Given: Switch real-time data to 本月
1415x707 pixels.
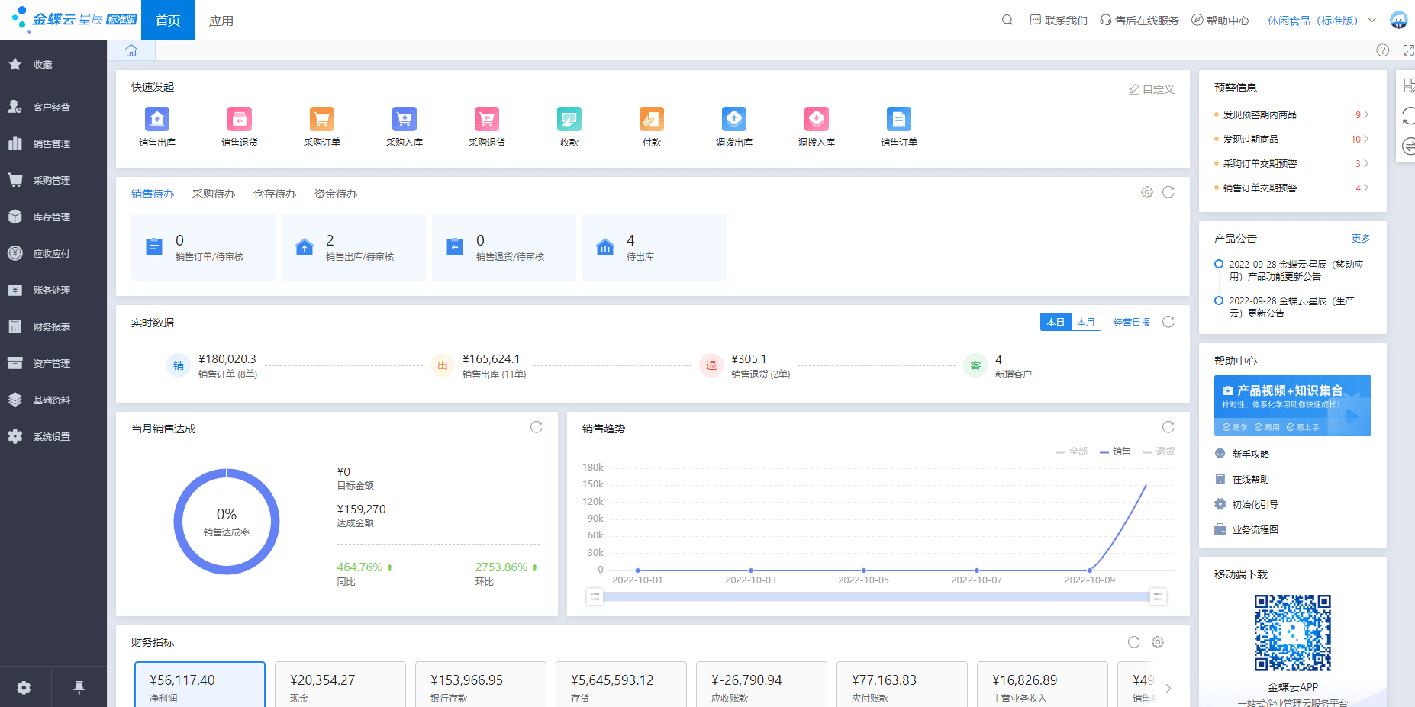Looking at the screenshot, I should tap(1085, 323).
